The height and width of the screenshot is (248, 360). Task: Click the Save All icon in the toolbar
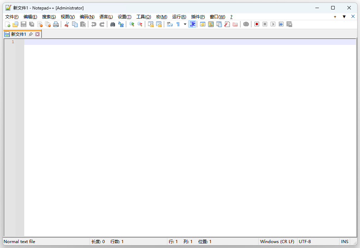(32, 24)
